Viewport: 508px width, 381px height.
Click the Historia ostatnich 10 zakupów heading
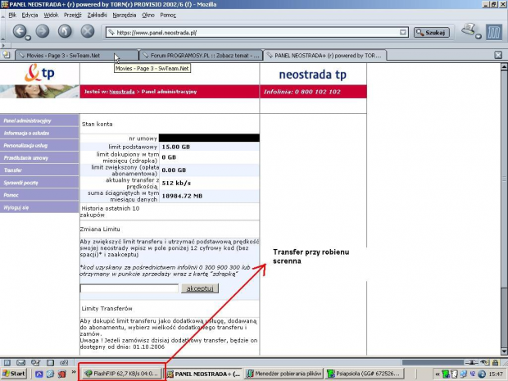110,211
